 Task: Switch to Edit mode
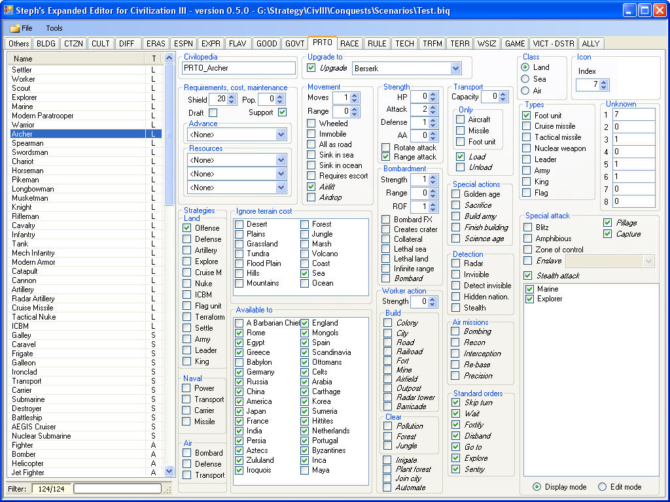click(x=602, y=486)
